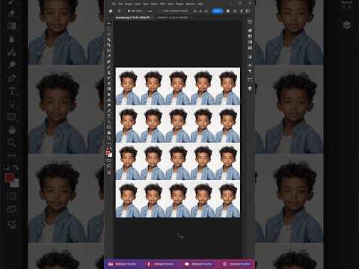The image size is (359, 269).
Task: Open the History panel icon in the right dock
Action: click(x=250, y=22)
